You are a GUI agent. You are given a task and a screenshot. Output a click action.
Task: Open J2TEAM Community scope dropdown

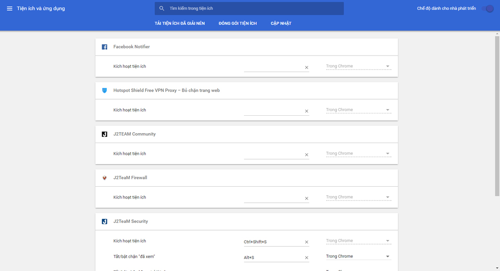click(358, 154)
